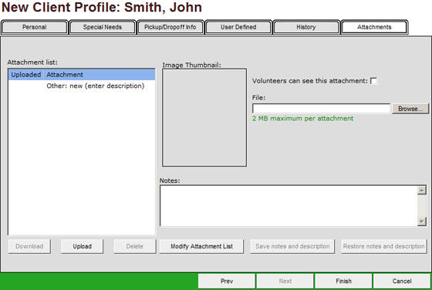Click the Uploaded column header
Image resolution: width=432 pixels, height=290 pixels.
tap(26, 75)
